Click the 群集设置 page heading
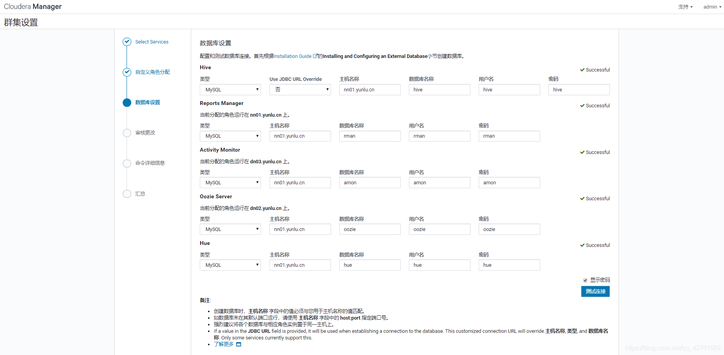Image resolution: width=724 pixels, height=355 pixels. tap(21, 23)
